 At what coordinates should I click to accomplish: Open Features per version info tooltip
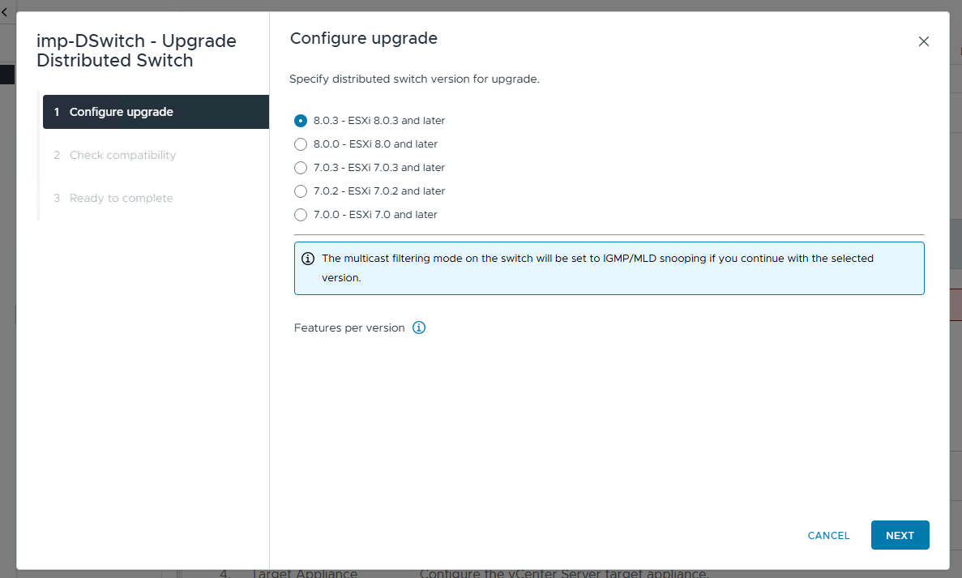click(419, 328)
